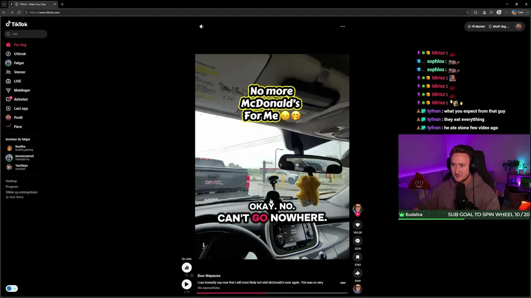Open the browser profile avatar

tap(499, 12)
